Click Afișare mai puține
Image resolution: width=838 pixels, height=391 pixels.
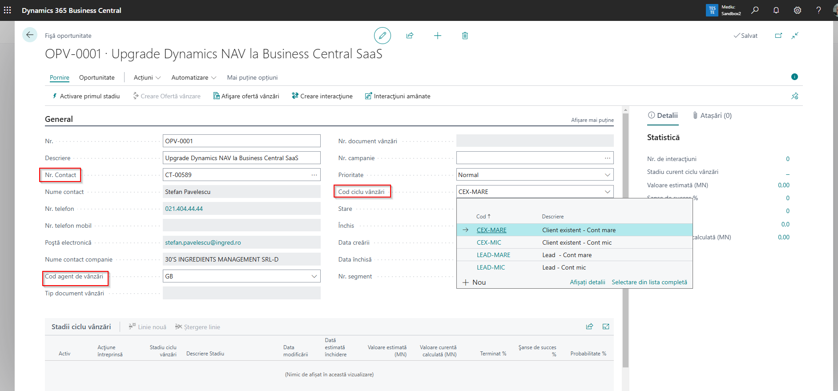pyautogui.click(x=592, y=120)
